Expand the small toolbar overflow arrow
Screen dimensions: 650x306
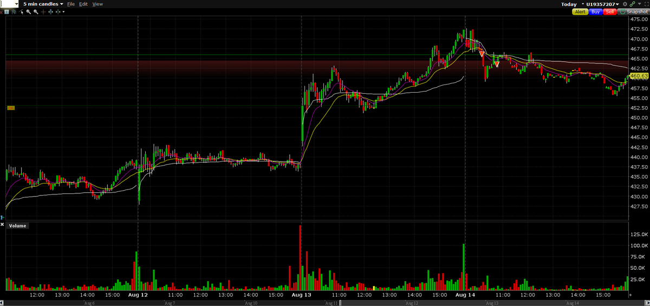coord(64,12)
